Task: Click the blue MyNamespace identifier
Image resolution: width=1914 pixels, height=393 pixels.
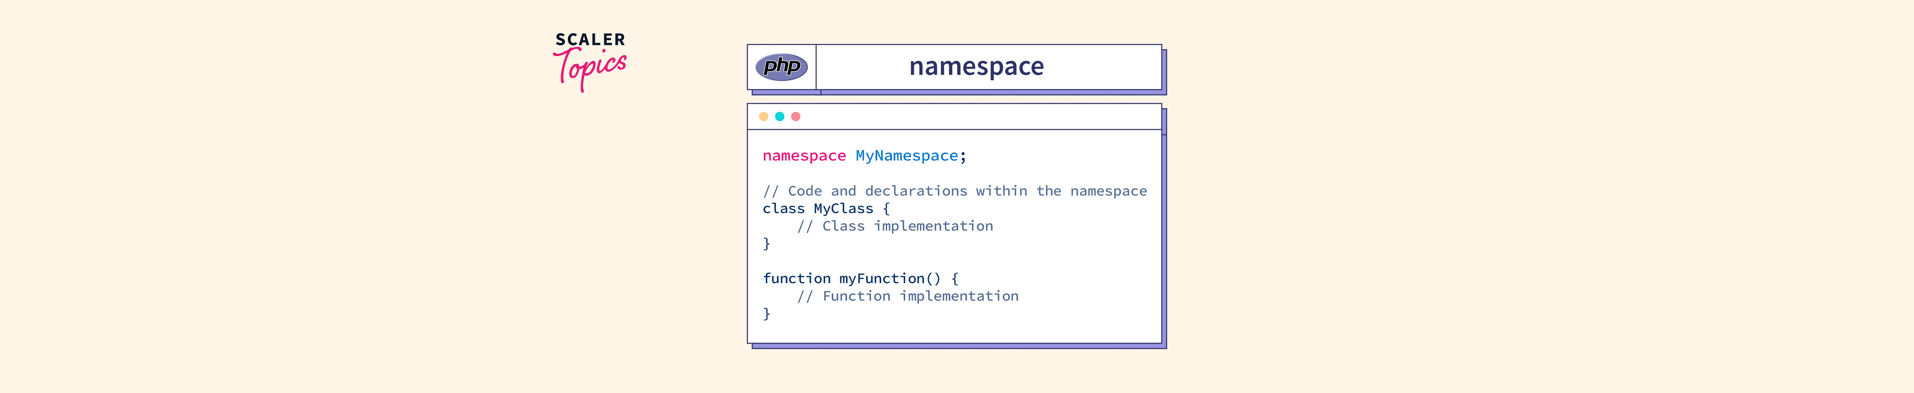Action: [x=907, y=156]
